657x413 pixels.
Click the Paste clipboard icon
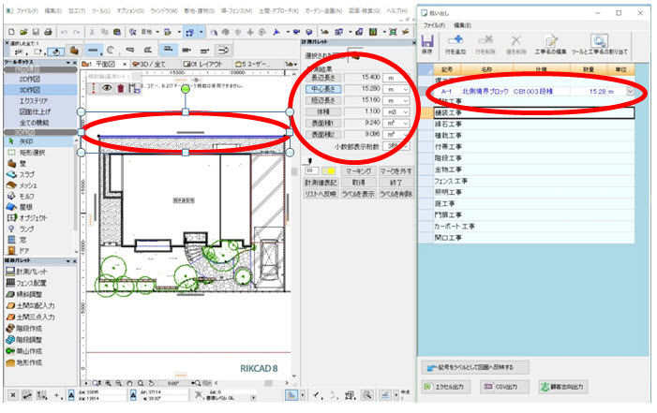pyautogui.click(x=117, y=32)
